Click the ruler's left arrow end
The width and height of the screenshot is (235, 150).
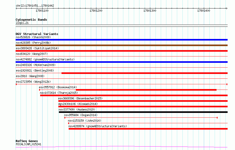16,8
